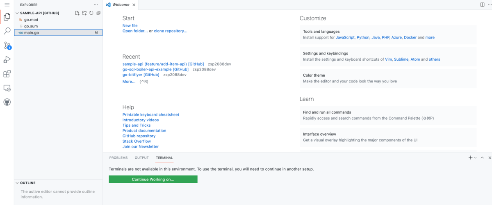Image resolution: width=492 pixels, height=205 pixels.
Task: Switch to the Terminal panel tab
Action: coord(164,157)
